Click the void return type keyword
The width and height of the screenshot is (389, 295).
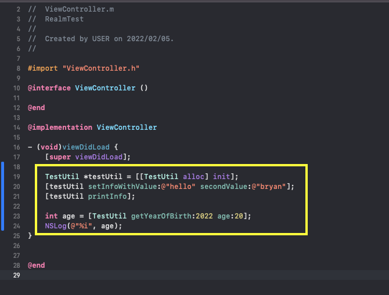point(49,147)
